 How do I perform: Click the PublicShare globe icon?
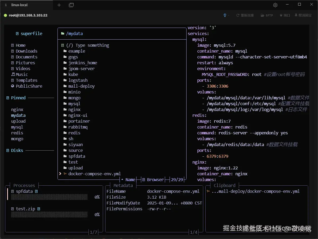(12, 86)
